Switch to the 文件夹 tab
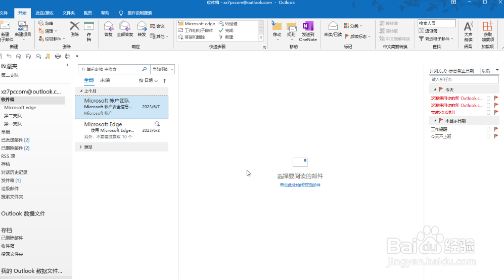This screenshot has height=279, width=504. click(68, 13)
